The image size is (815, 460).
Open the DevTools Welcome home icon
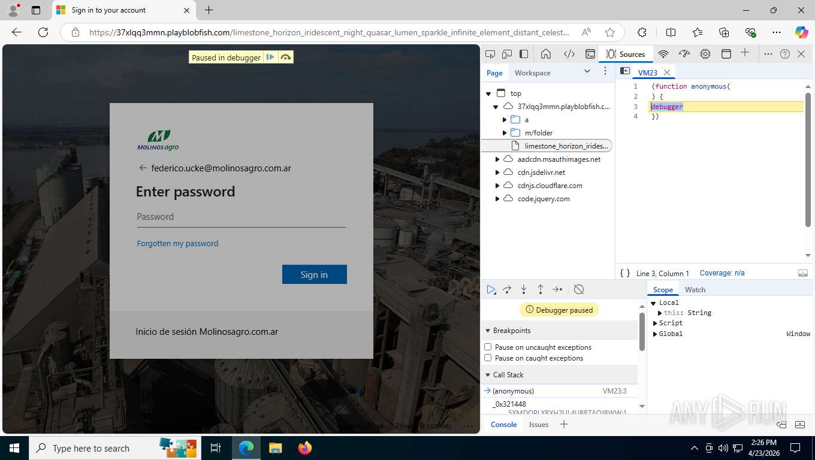click(x=546, y=54)
